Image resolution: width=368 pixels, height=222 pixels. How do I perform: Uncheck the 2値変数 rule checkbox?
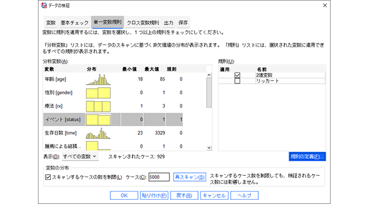[237, 75]
